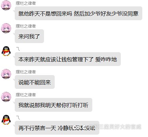Select the message "我就说那我明天帮你打听打听"
Viewport: 148px width, 137px height.
53,105
